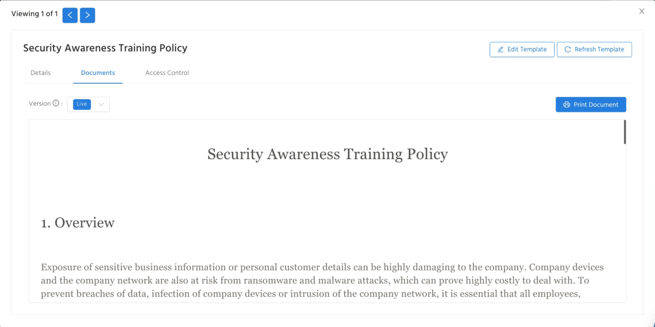The image size is (655, 327).
Task: Click the Live version badge
Action: [82, 104]
